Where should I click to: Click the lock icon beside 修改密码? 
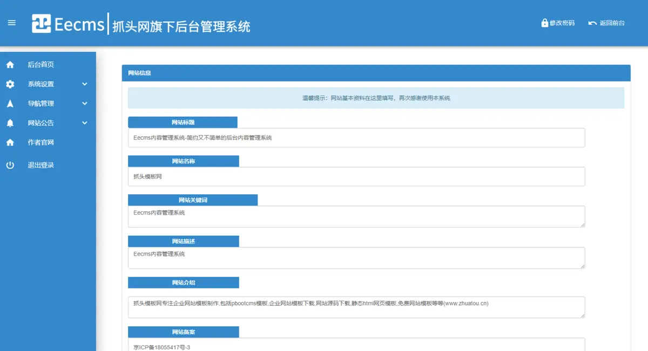[x=545, y=23]
